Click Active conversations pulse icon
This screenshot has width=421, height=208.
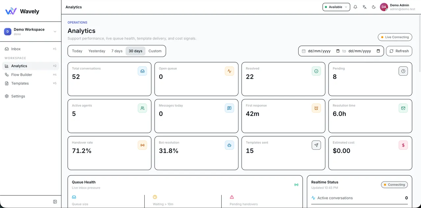pos(313,198)
